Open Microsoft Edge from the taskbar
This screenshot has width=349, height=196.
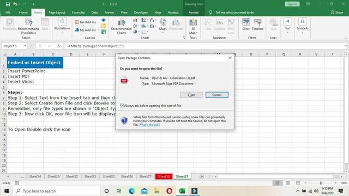click(x=131, y=191)
